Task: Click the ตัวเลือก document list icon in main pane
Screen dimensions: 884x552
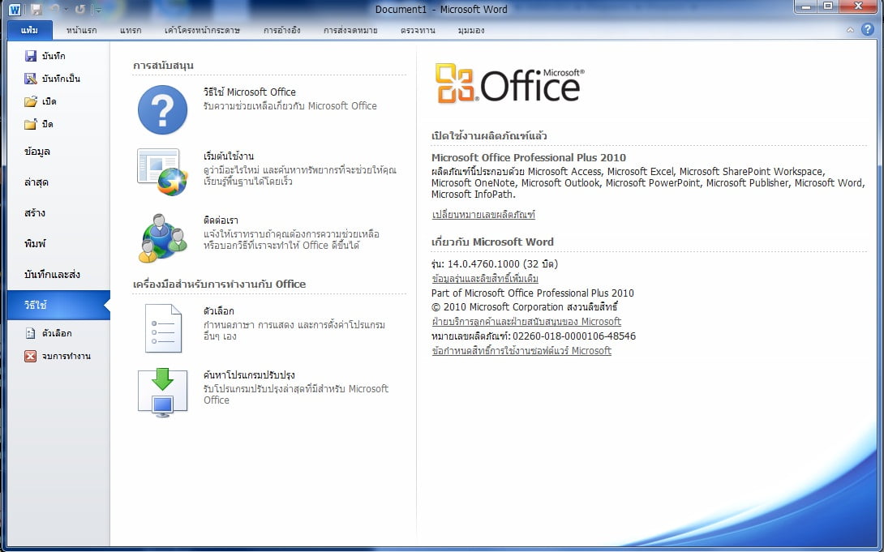Action: 163,328
